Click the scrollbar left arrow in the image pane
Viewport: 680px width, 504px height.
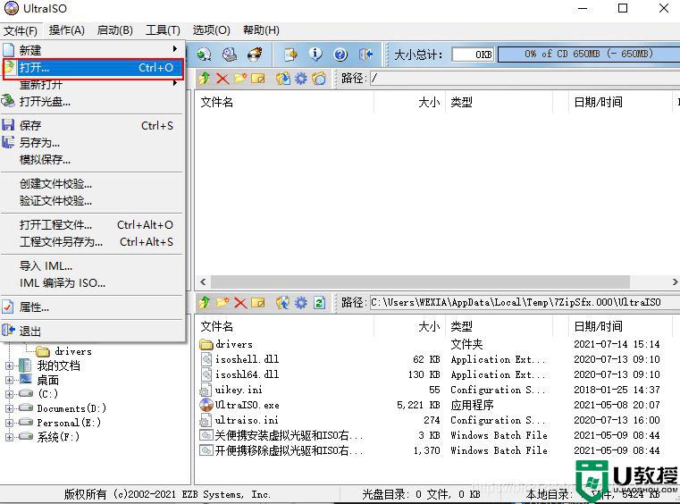(203, 281)
